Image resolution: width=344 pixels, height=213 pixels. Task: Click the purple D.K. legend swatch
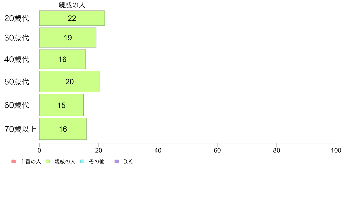point(117,161)
